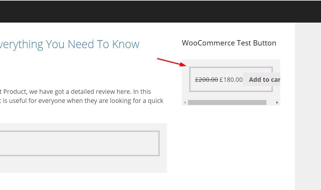Select the crossed-out £200.00 original price
Image resolution: width=321 pixels, height=190 pixels.
(206, 80)
